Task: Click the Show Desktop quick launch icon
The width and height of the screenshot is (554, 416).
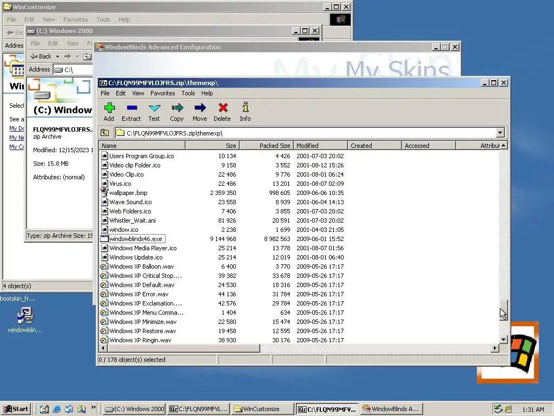Action: coord(44,409)
